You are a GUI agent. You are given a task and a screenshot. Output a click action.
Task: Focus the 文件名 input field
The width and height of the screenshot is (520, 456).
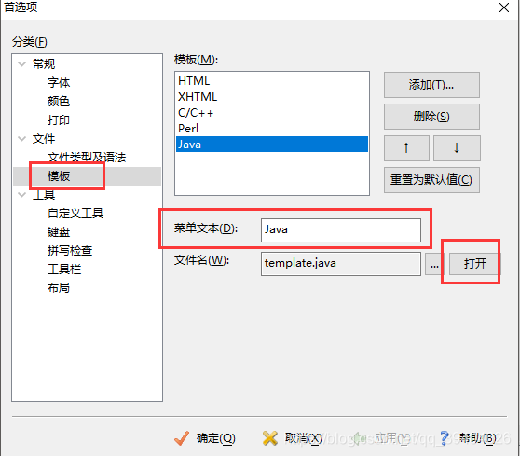[341, 264]
